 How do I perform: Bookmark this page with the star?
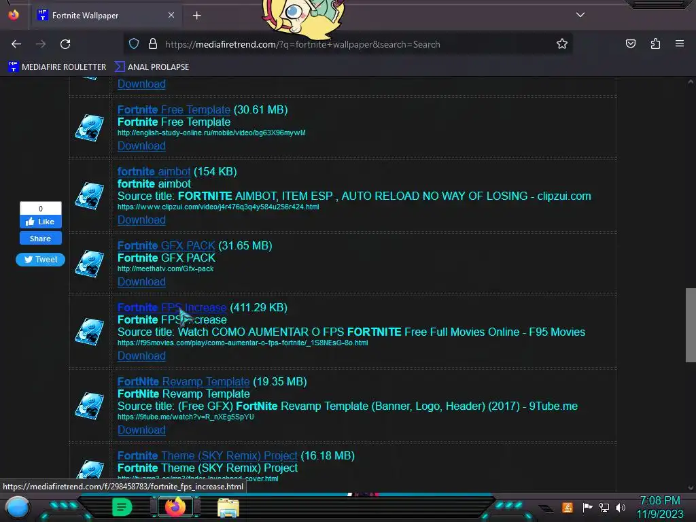point(562,43)
